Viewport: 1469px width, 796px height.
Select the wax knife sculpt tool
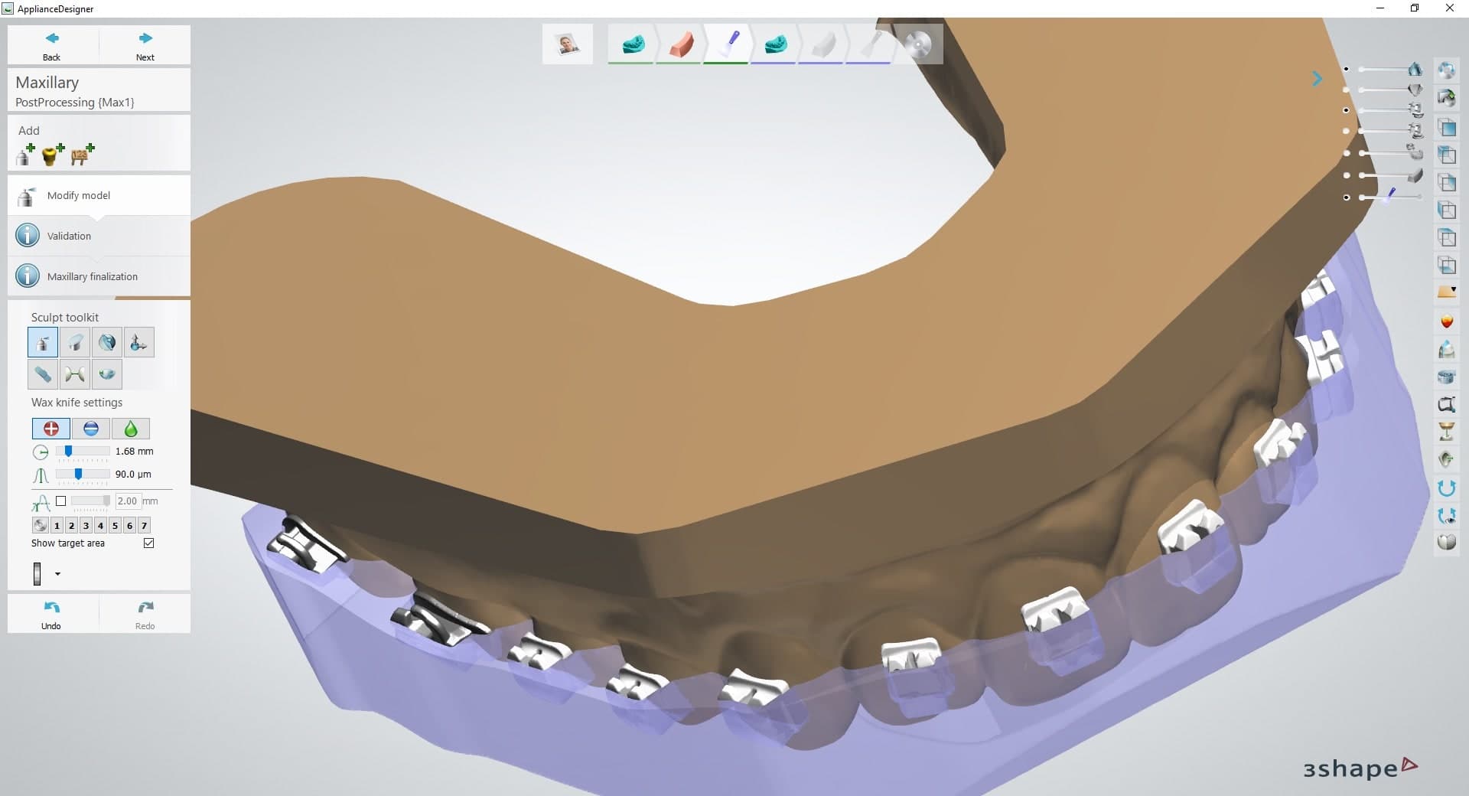tap(42, 342)
